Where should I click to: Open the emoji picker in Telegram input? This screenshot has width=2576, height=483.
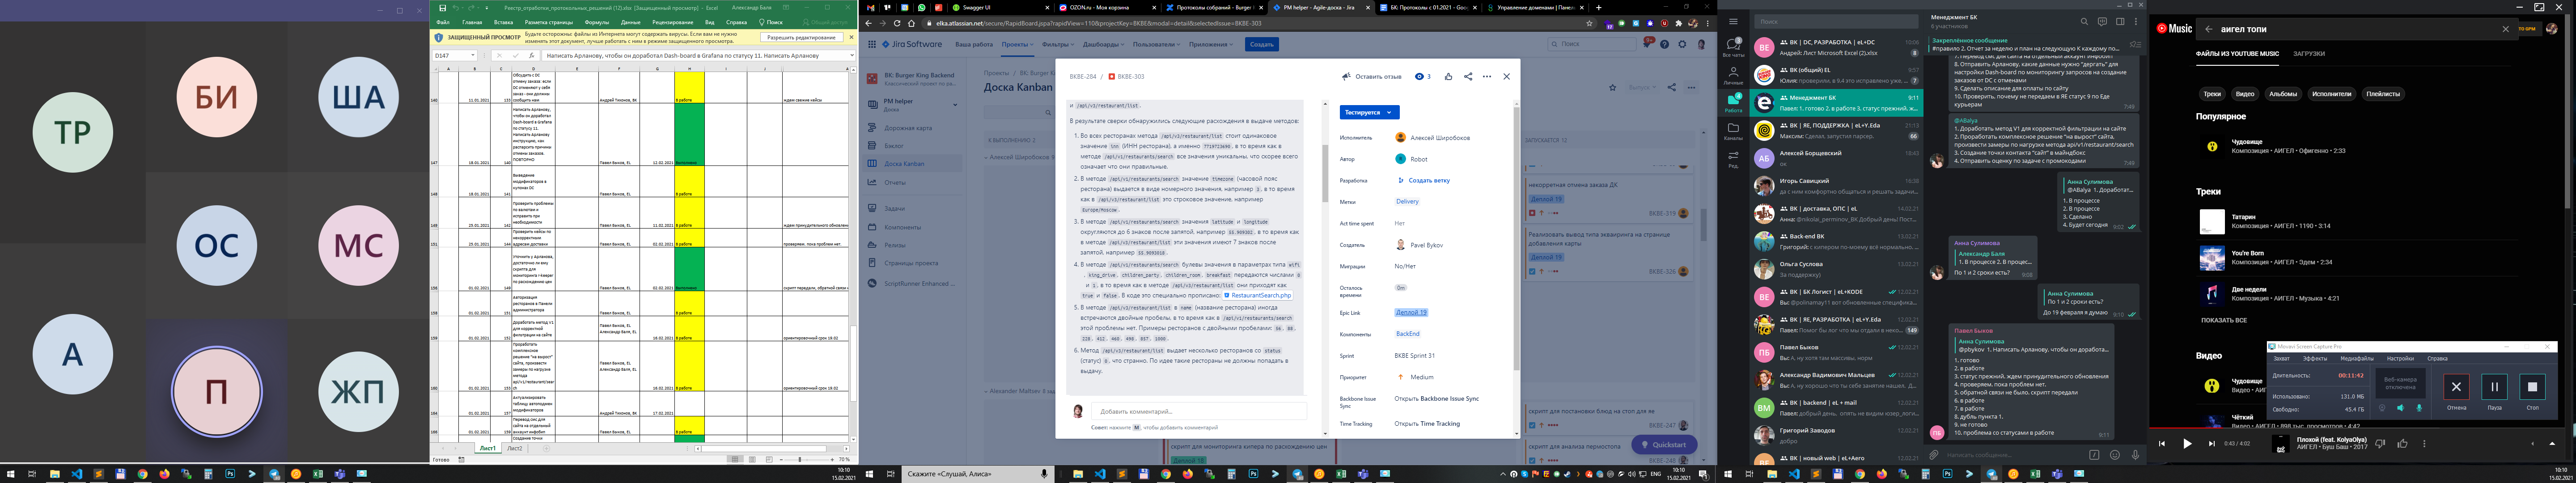pos(2115,454)
